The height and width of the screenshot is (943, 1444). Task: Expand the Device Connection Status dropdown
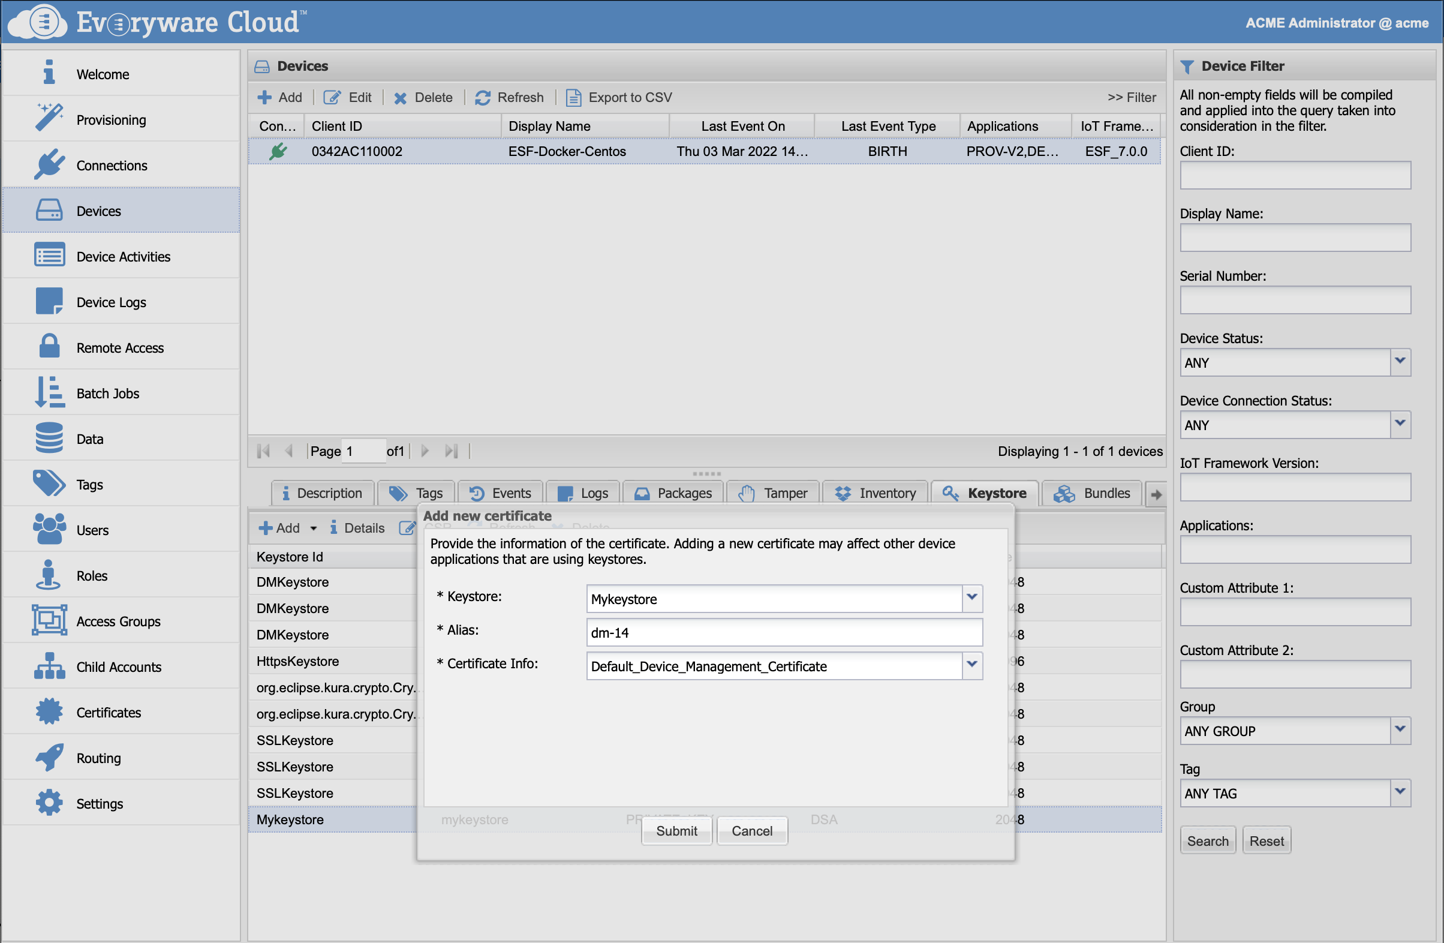[x=1400, y=424]
